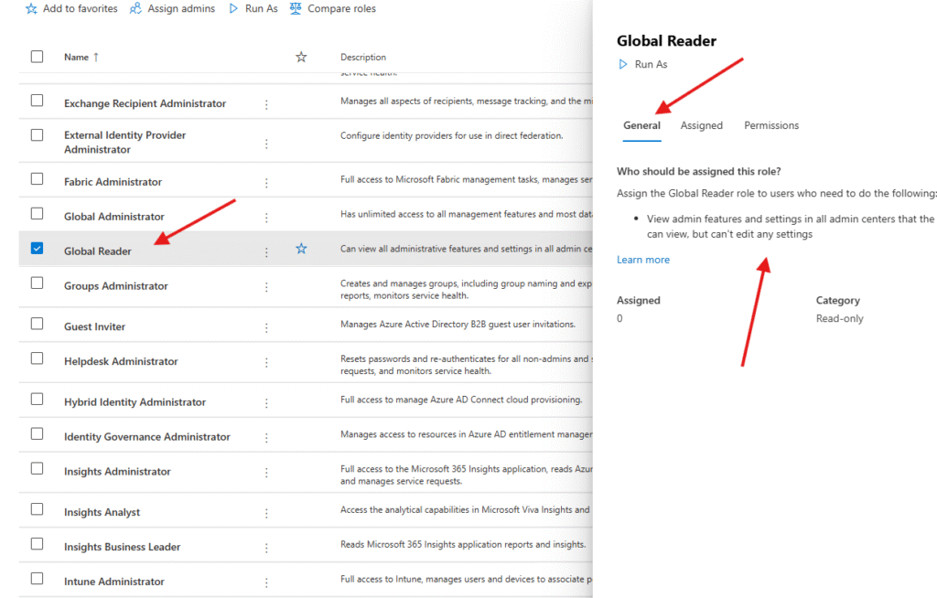Viewport: 937px width, 598px height.
Task: Open the Permissions tab
Action: (x=770, y=125)
